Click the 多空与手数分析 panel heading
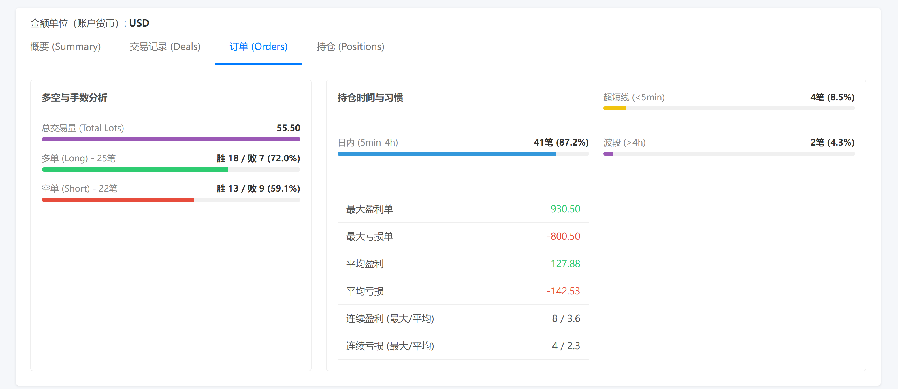This screenshot has width=898, height=389. pyautogui.click(x=74, y=98)
